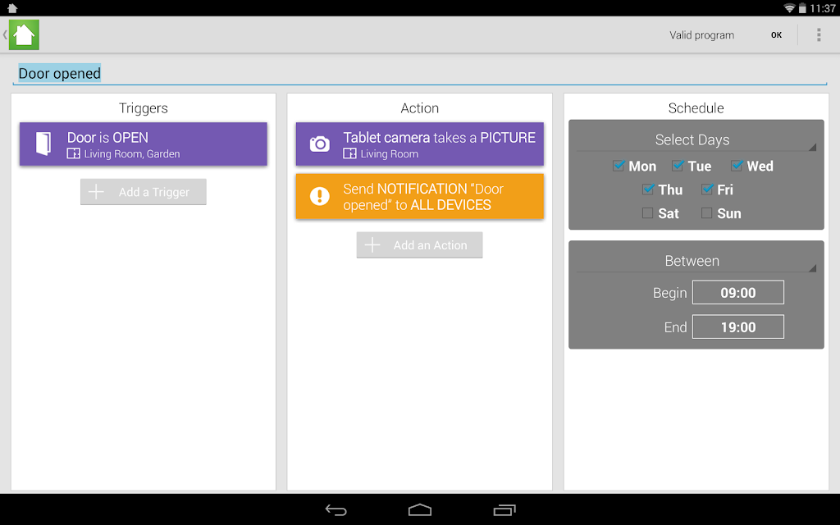Tap the green home app icon
The width and height of the screenshot is (840, 525).
24,34
